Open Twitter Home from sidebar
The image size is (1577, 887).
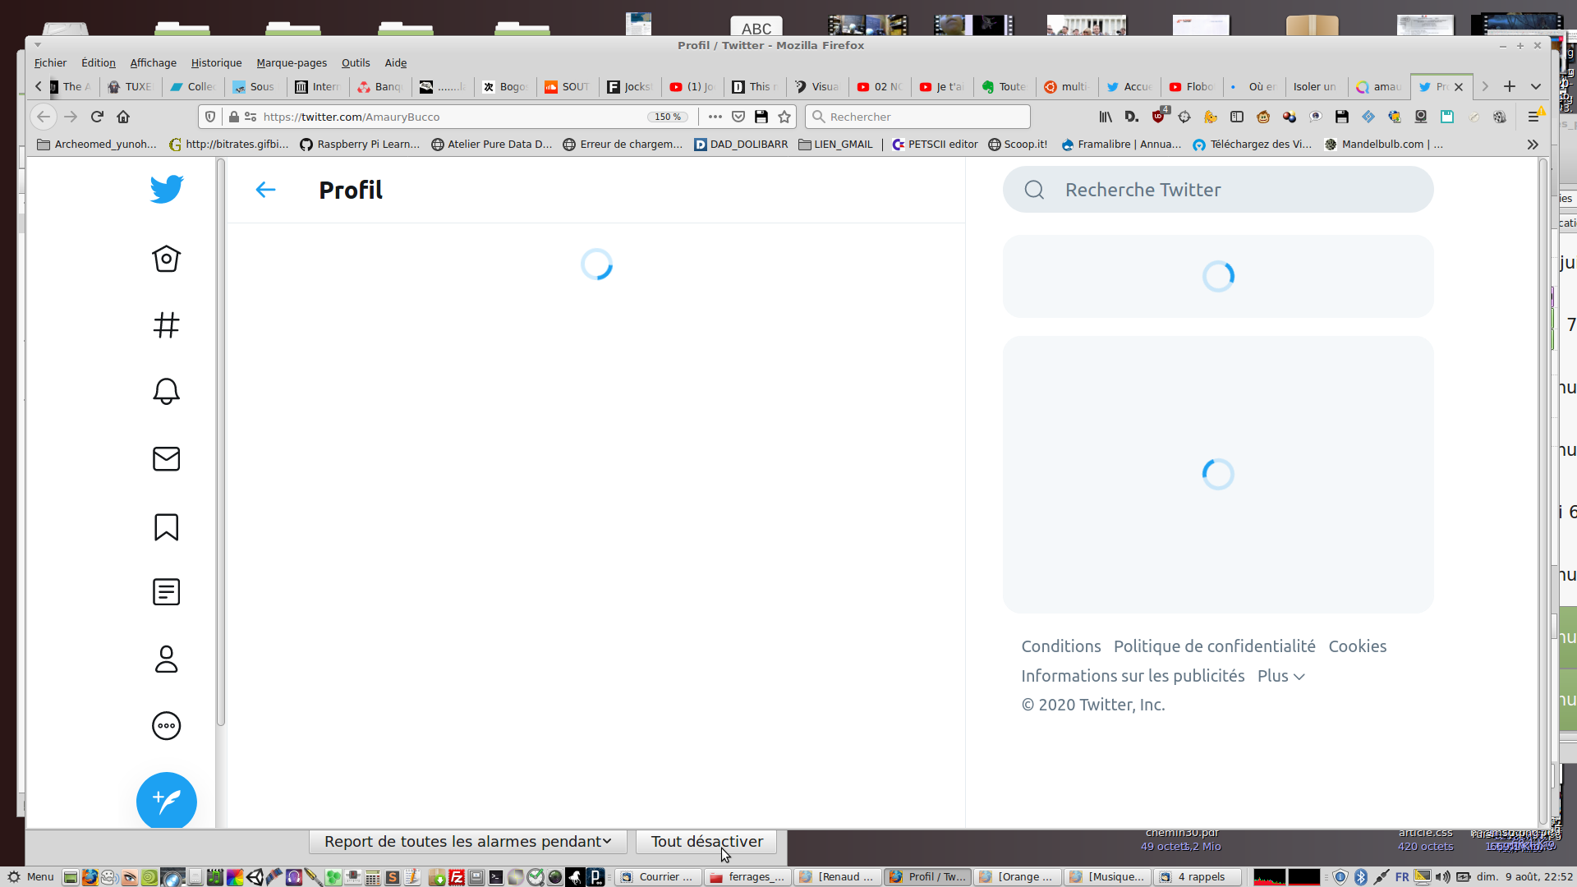167,259
